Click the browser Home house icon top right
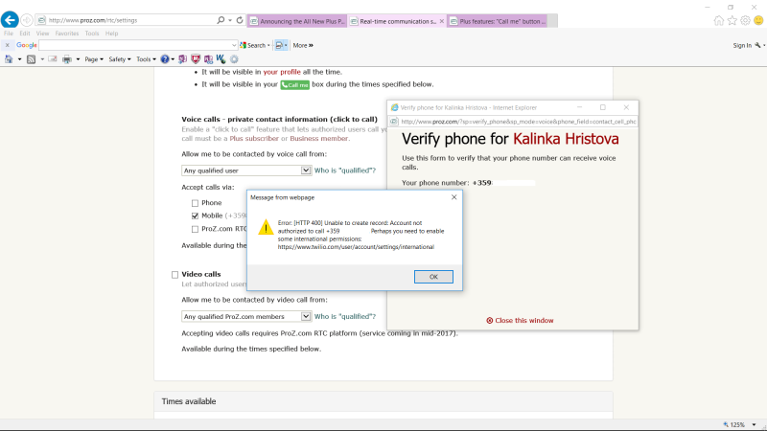This screenshot has width=767, height=431. [718, 20]
